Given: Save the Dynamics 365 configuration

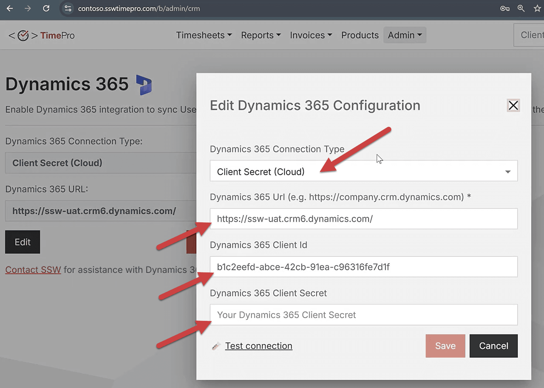Looking at the screenshot, I should pyautogui.click(x=445, y=346).
